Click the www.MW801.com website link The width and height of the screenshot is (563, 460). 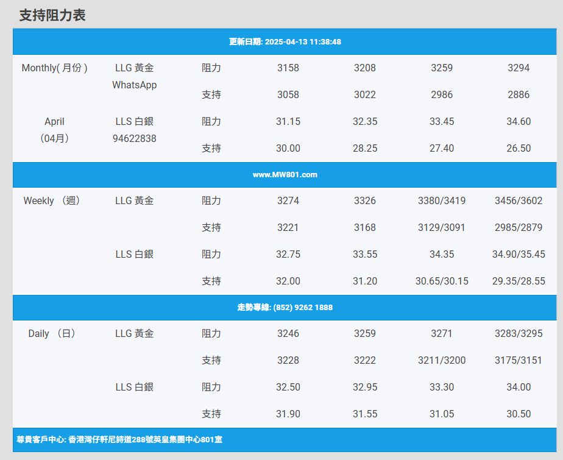285,175
